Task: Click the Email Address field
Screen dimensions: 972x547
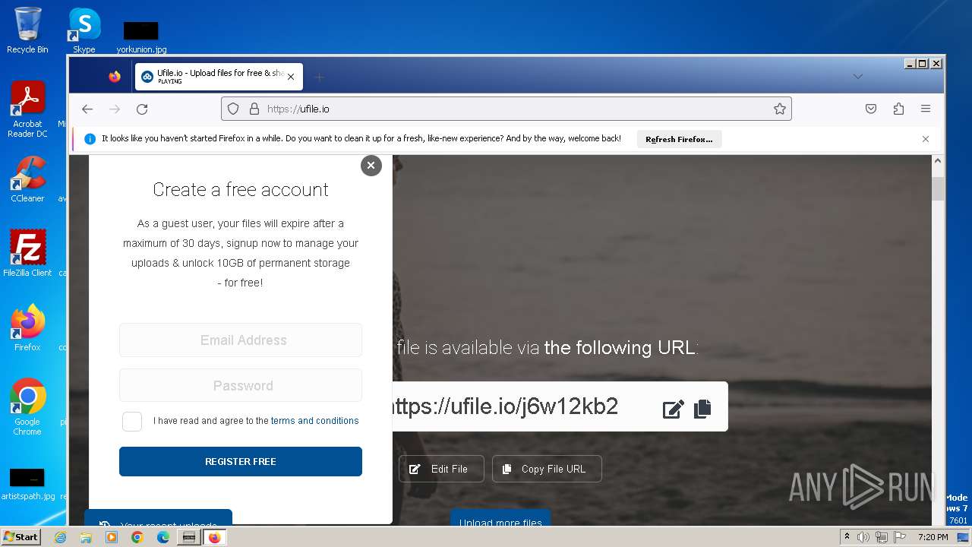Action: [x=241, y=340]
